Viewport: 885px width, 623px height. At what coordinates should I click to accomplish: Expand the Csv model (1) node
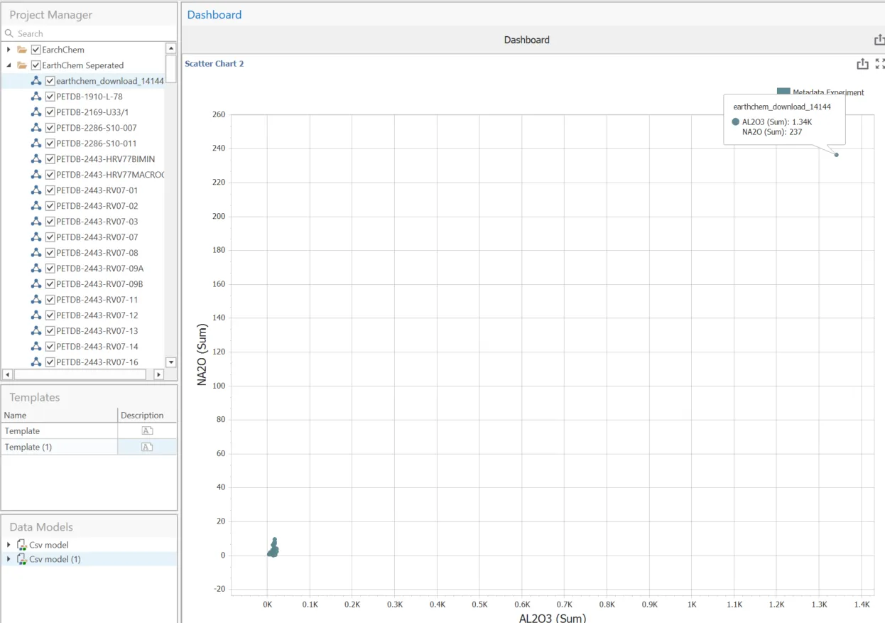[x=9, y=559]
